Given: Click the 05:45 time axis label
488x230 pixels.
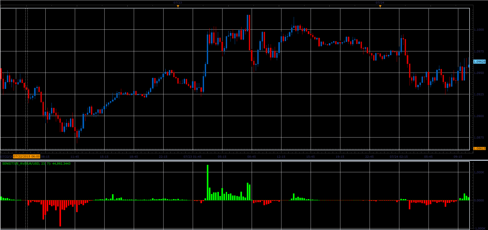Looking at the screenshot, I should pyautogui.click(x=429, y=157).
